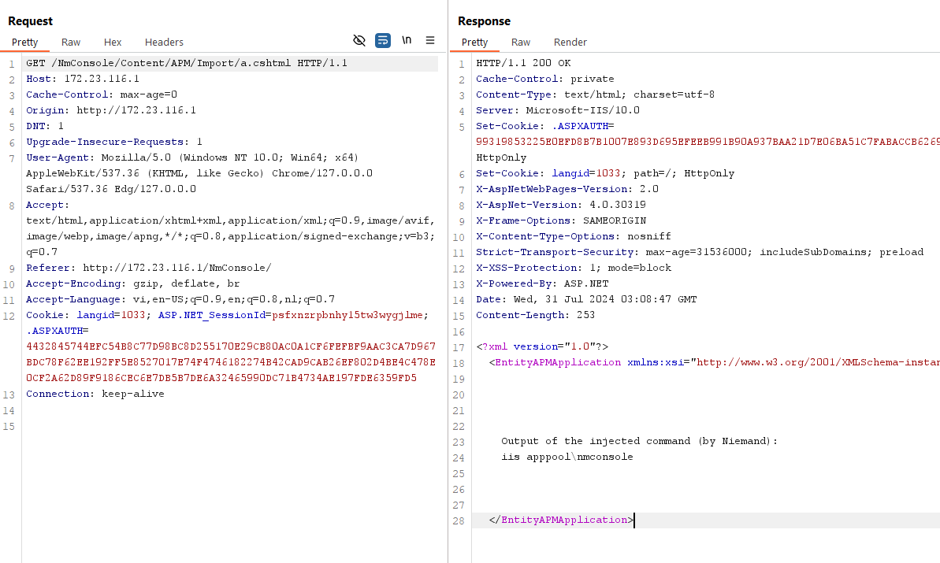Click the request .ASPXAUTH= cookie name

[x=57, y=331]
